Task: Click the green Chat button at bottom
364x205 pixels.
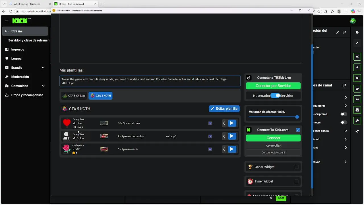Action: click(x=281, y=198)
